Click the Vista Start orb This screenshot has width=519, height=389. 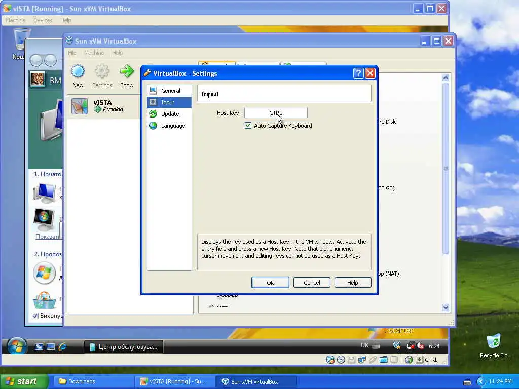(17, 346)
